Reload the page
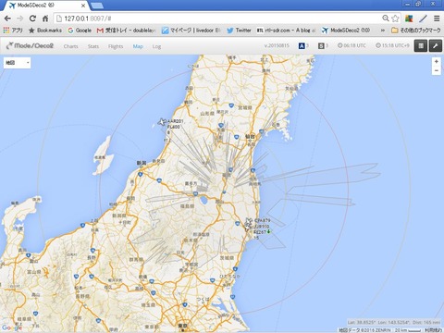This screenshot has height=333, width=444. coord(32,18)
